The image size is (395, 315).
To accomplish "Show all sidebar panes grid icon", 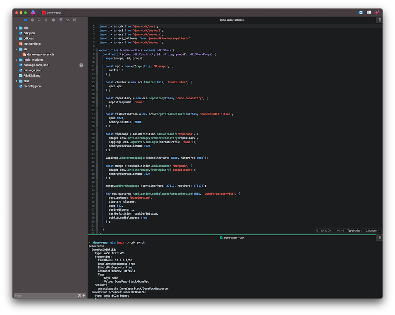I will coord(75,20).
